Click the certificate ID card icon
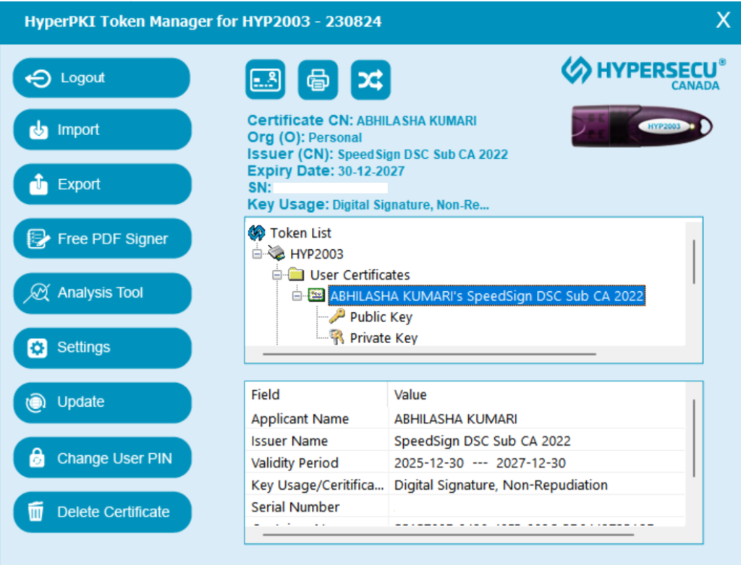Screen dimensions: 741x565 pos(265,80)
